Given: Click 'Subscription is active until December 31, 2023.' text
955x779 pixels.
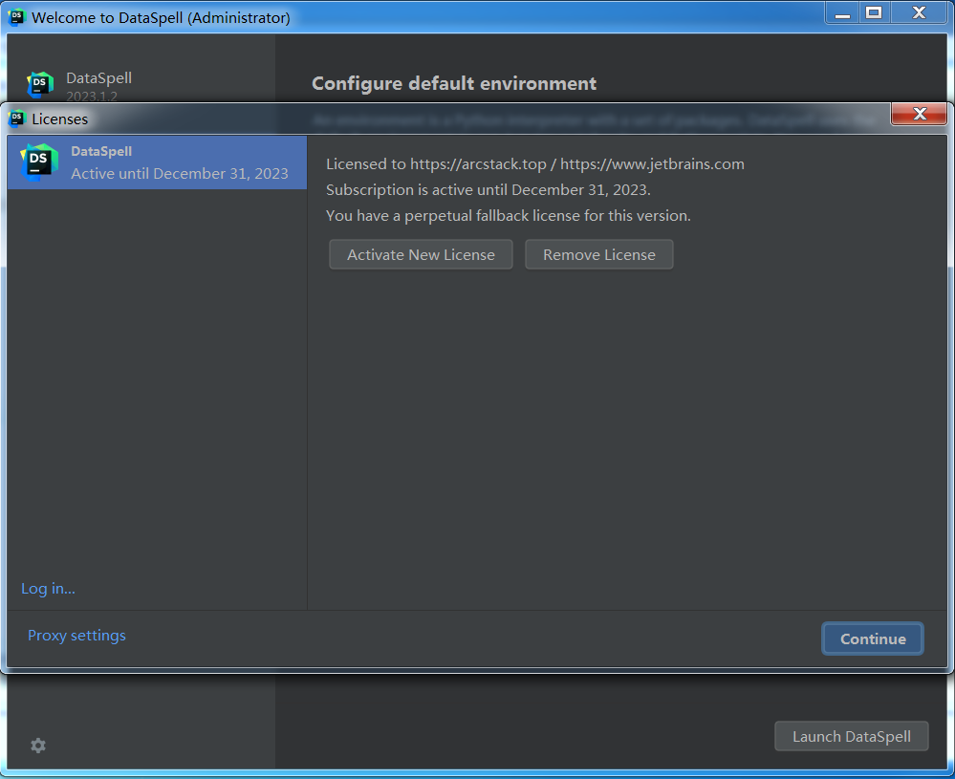Looking at the screenshot, I should tap(488, 190).
